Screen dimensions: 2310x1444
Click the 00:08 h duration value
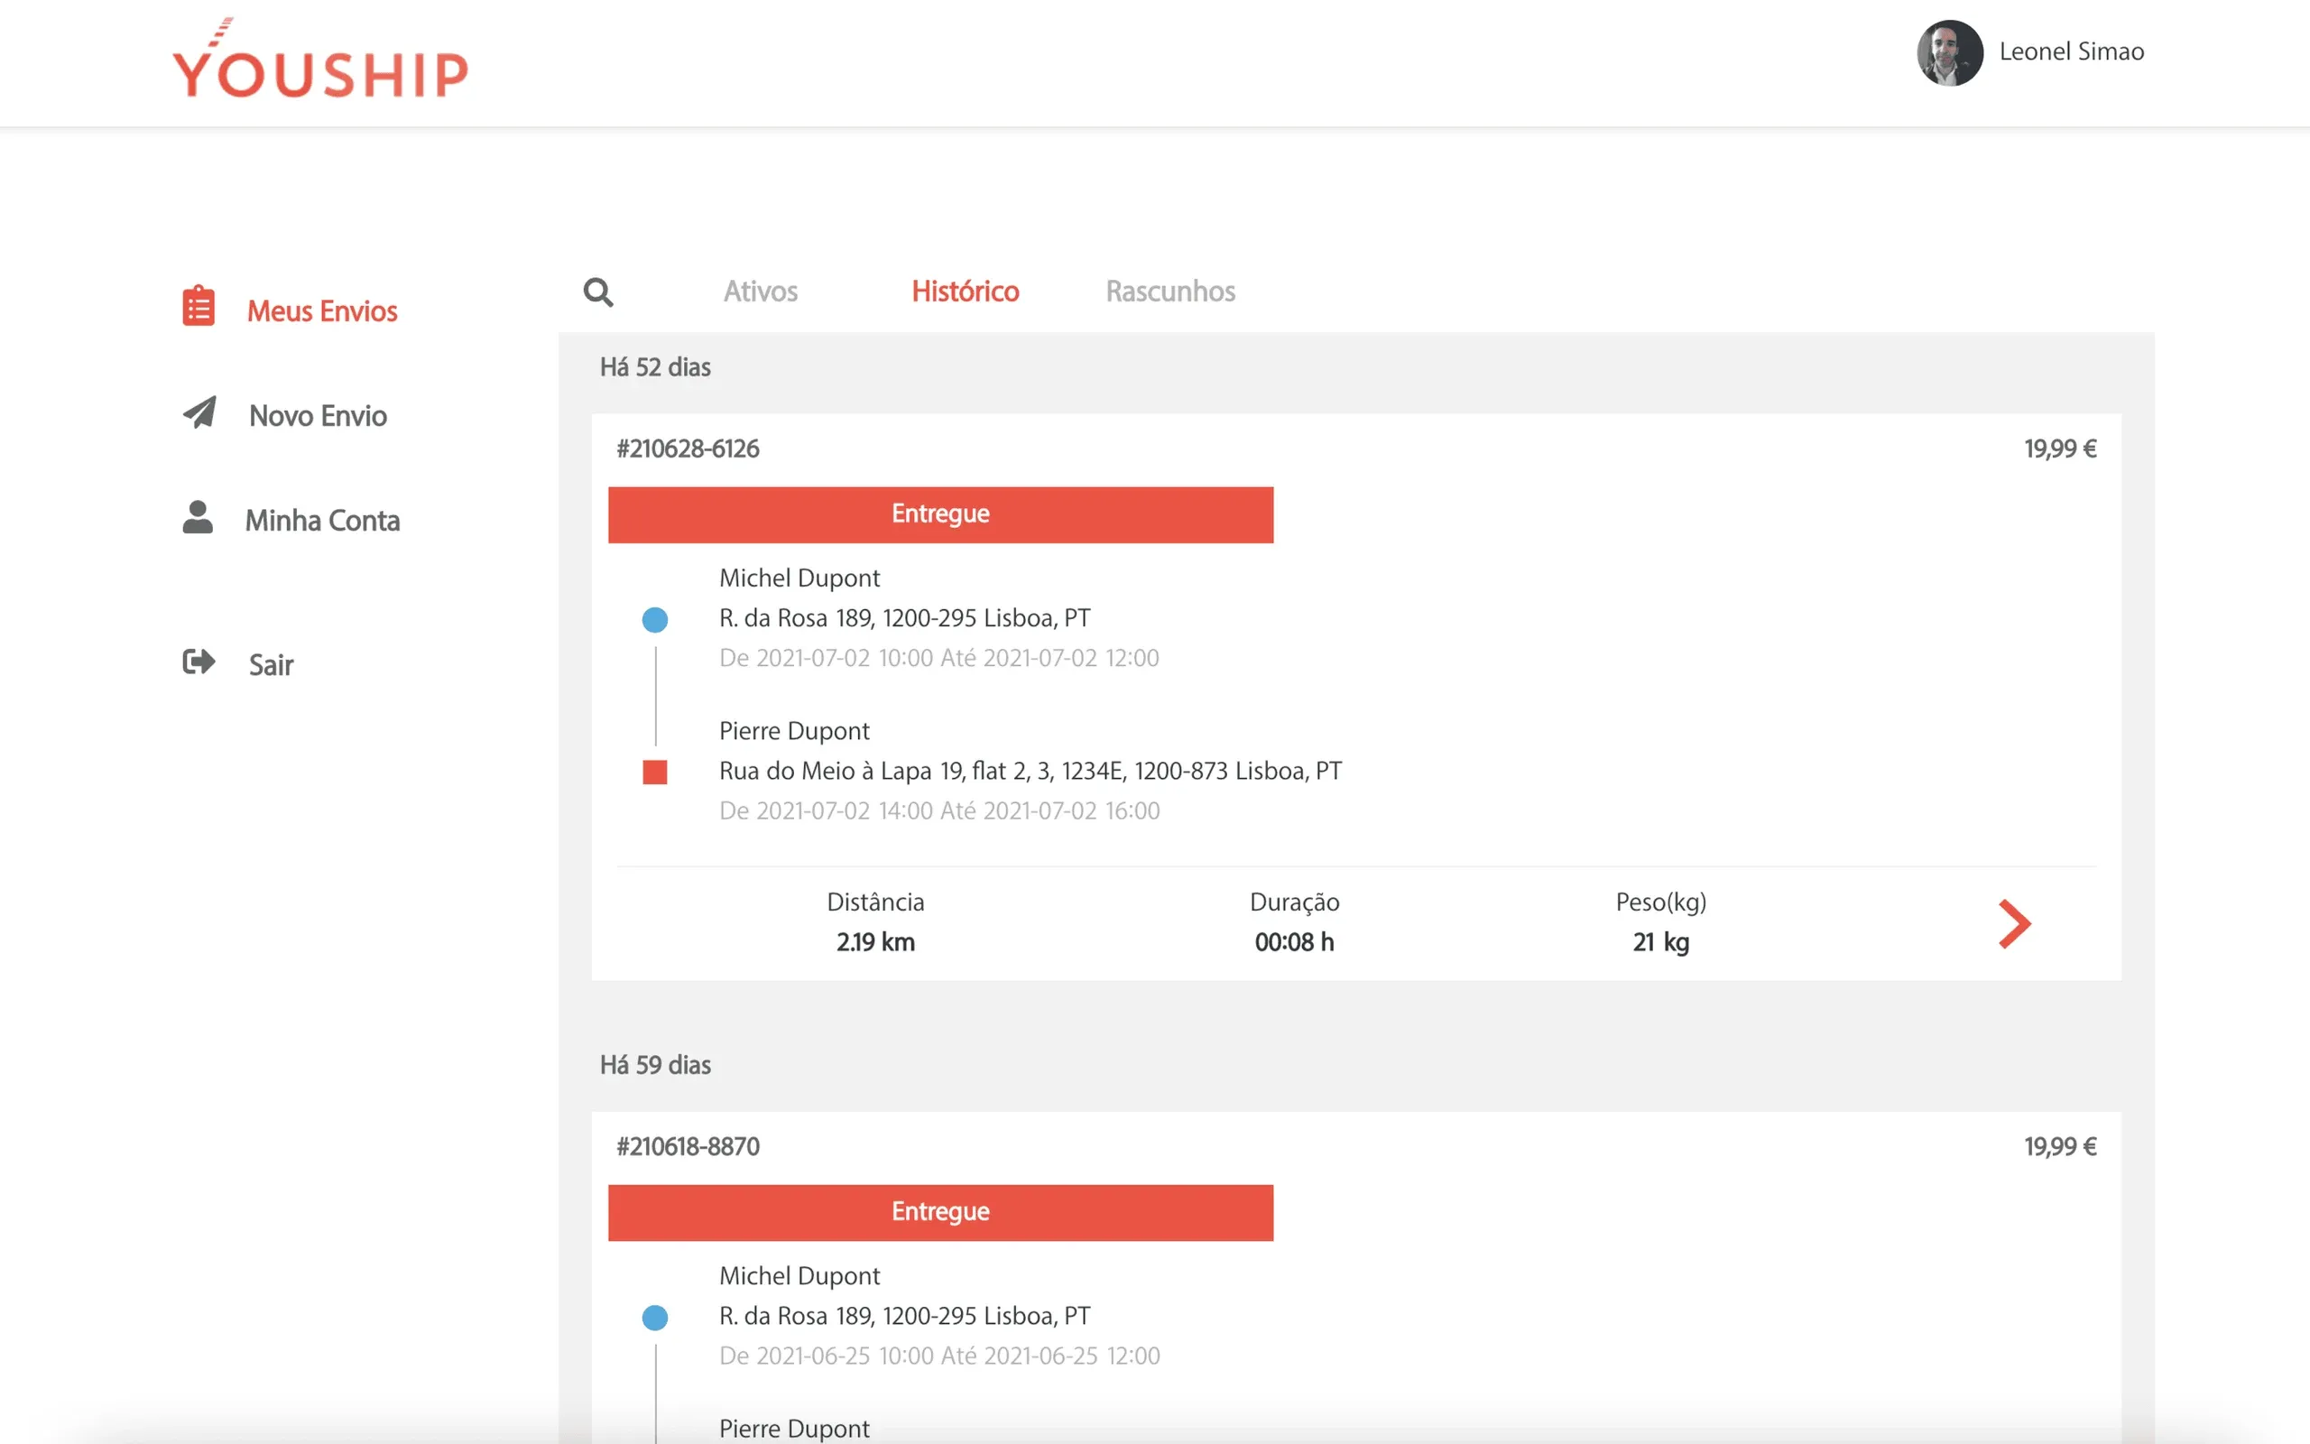(x=1294, y=942)
